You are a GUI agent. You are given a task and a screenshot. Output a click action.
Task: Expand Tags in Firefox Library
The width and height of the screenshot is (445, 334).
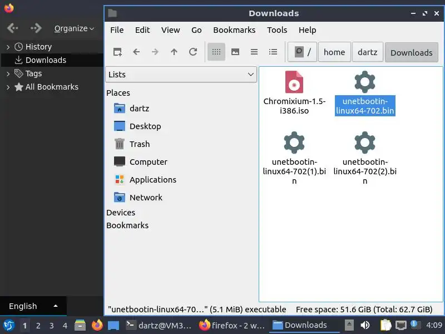[x=8, y=74]
